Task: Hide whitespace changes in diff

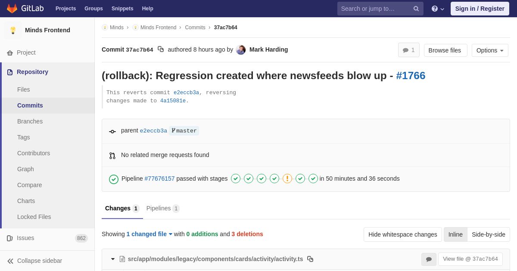Action: pyautogui.click(x=403, y=234)
